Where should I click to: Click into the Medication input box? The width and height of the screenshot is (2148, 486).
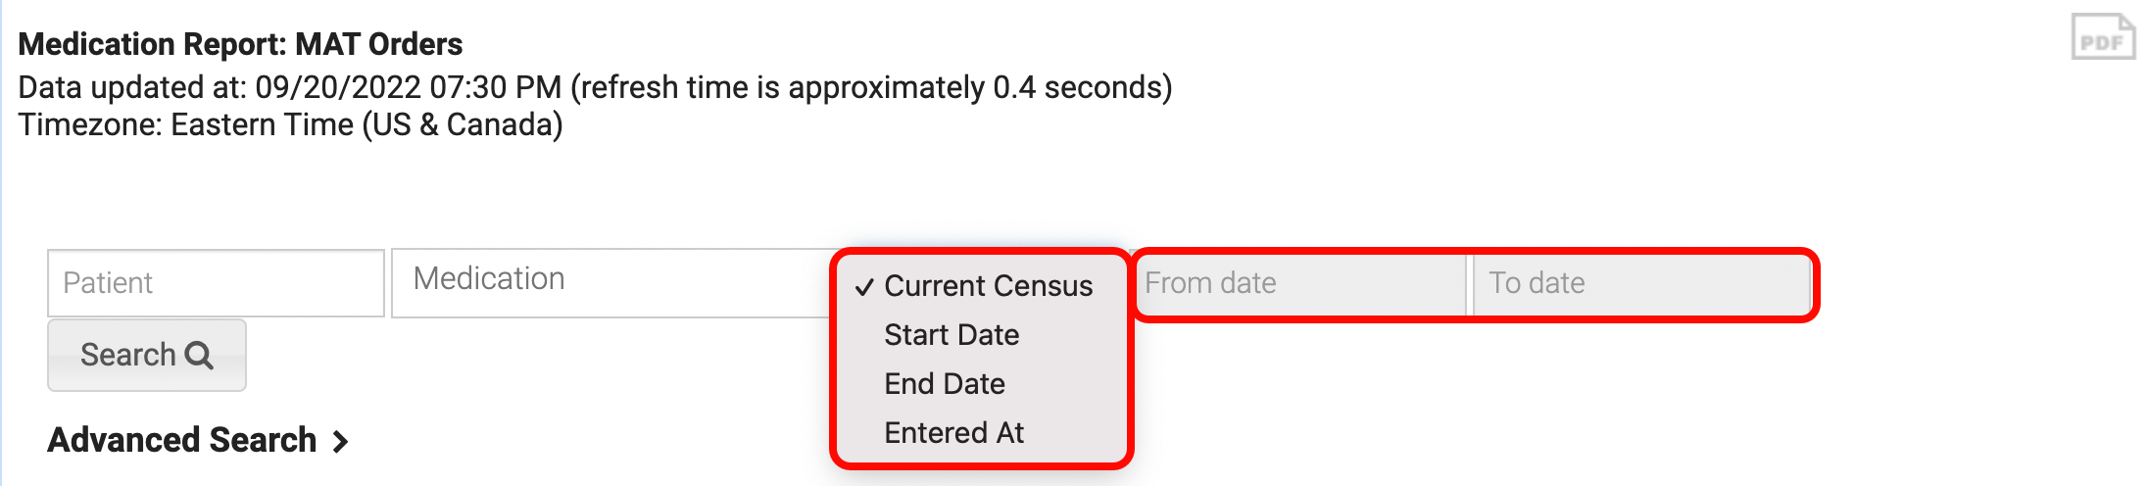[610, 282]
